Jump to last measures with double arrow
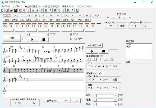The height and width of the screenshot is (108, 156). pos(130,18)
